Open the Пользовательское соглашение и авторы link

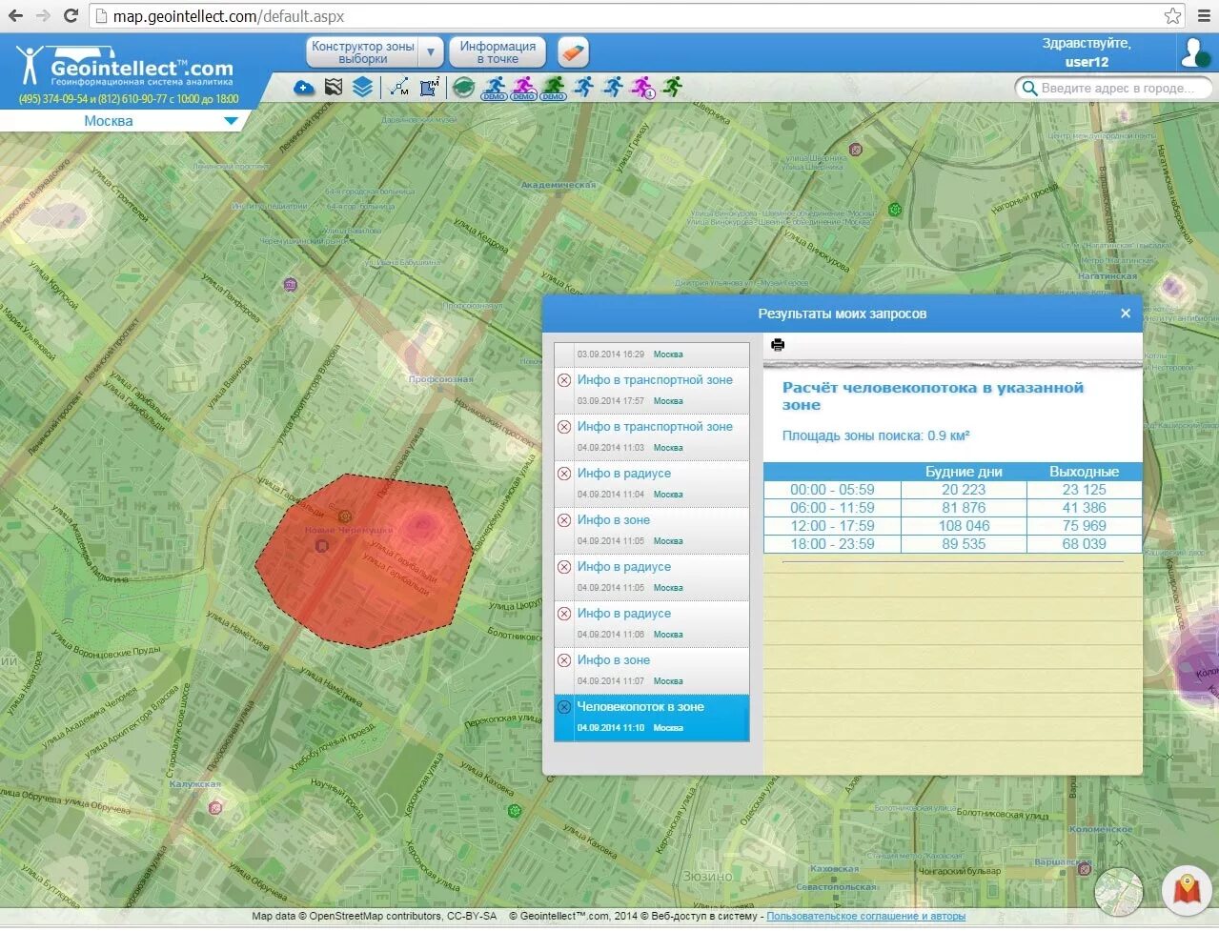865,917
